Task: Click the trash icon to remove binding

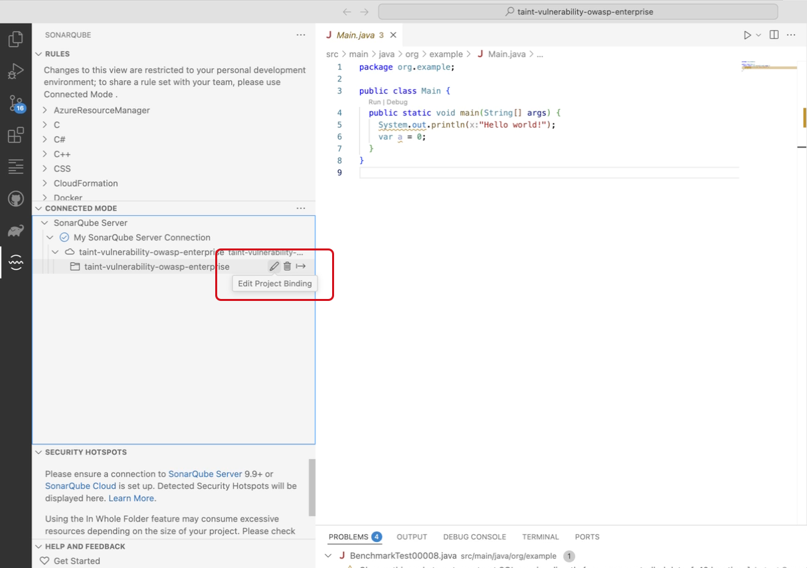Action: (x=287, y=266)
